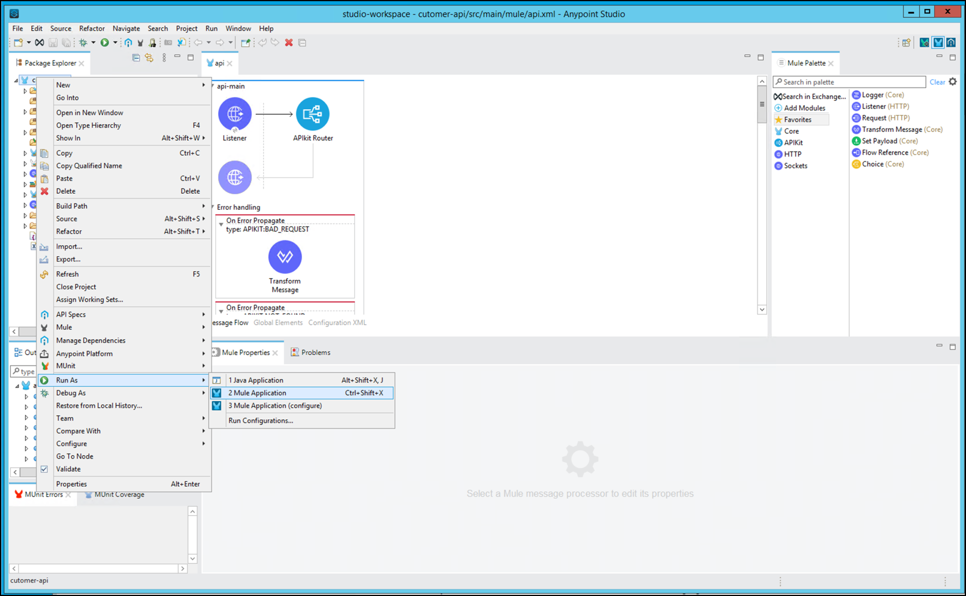
Task: Select HTTP category in palette
Action: pos(788,154)
